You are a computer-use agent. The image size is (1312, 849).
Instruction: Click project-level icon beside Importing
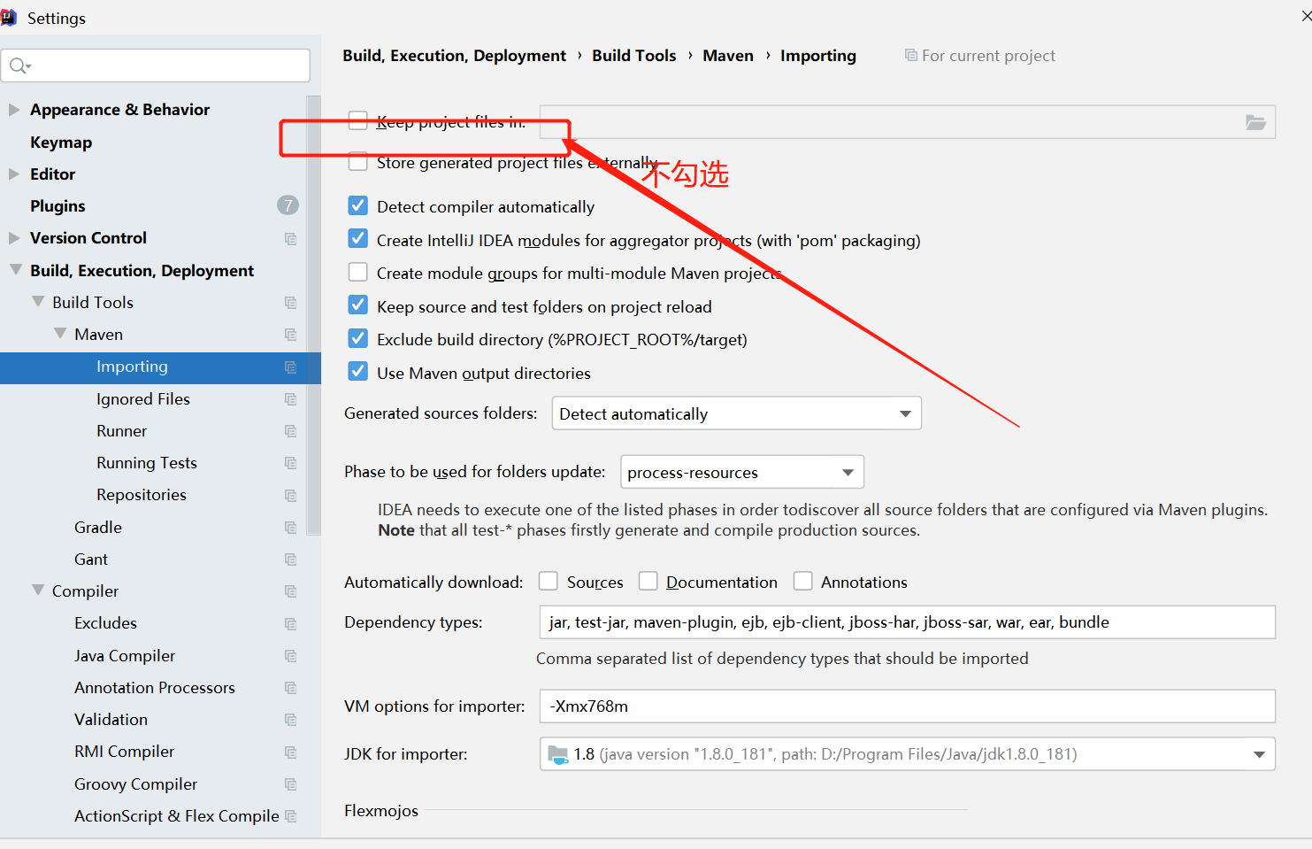290,367
